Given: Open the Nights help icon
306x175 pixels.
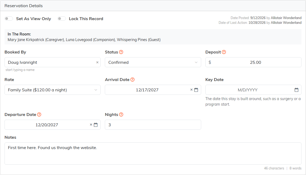Looking at the screenshot, I should coord(121,115).
